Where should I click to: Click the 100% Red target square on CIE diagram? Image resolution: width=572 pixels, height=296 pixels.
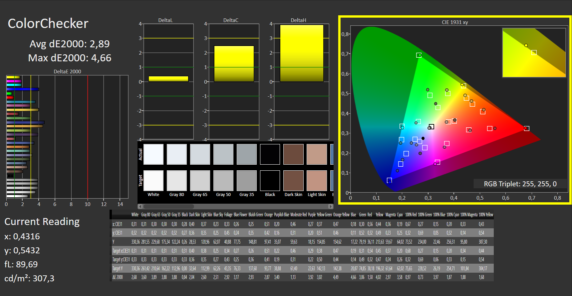[x=526, y=128]
